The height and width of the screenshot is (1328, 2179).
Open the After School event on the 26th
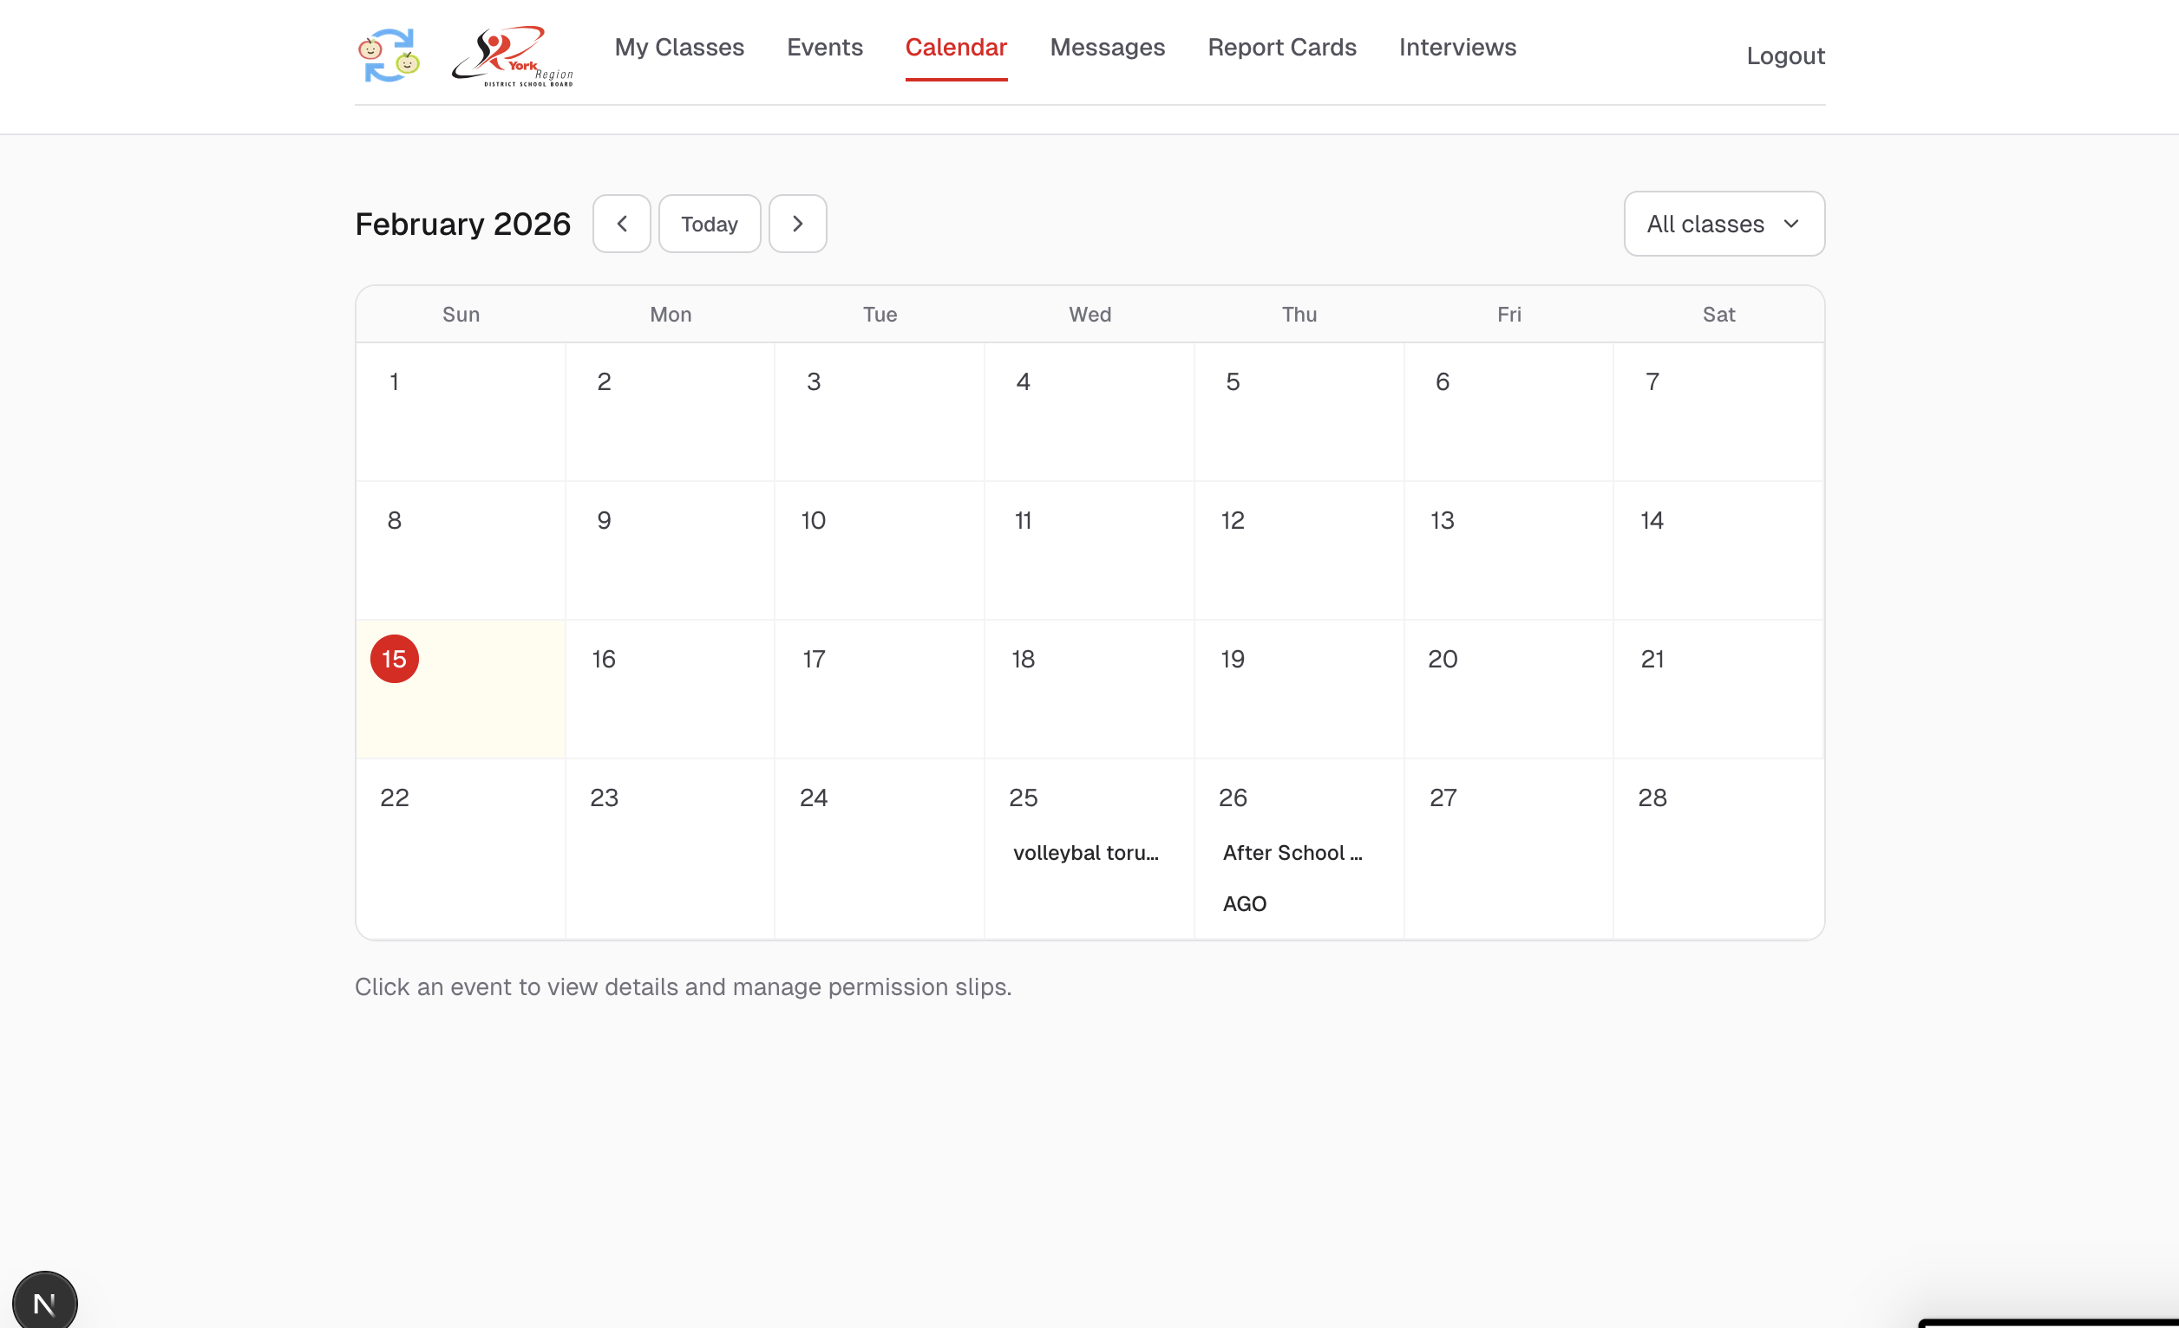click(x=1291, y=853)
